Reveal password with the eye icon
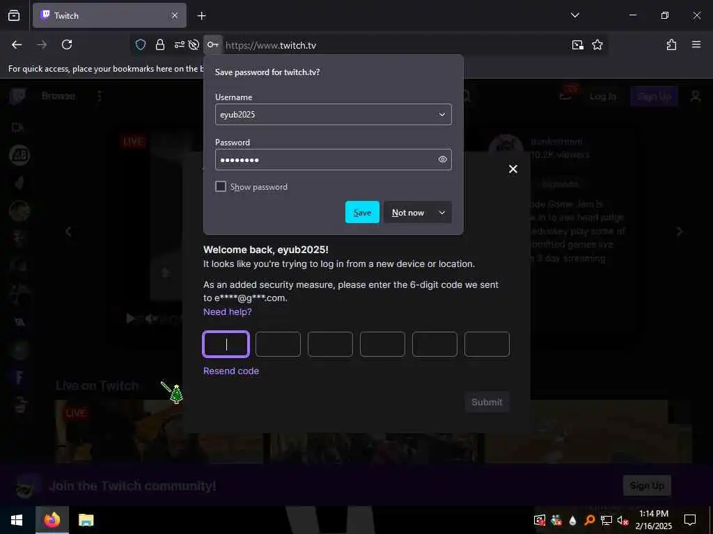 pos(442,159)
